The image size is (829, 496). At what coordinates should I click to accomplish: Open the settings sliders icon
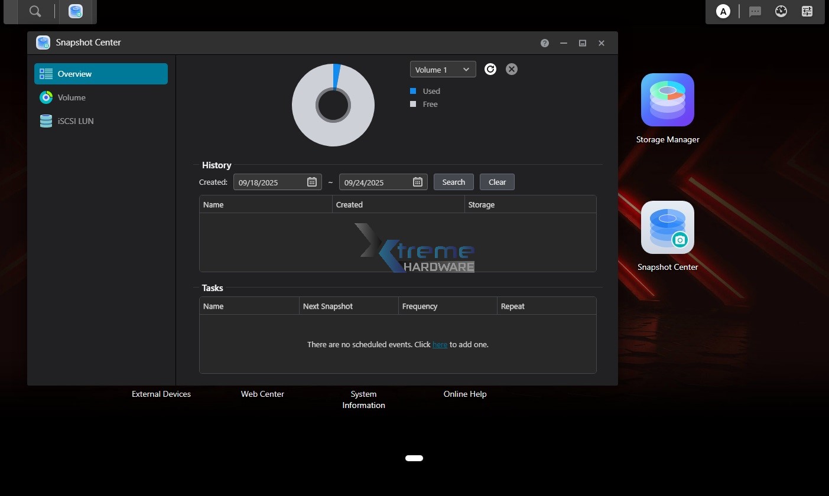point(807,11)
